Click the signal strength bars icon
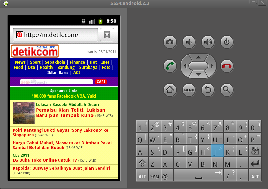 click(92, 21)
